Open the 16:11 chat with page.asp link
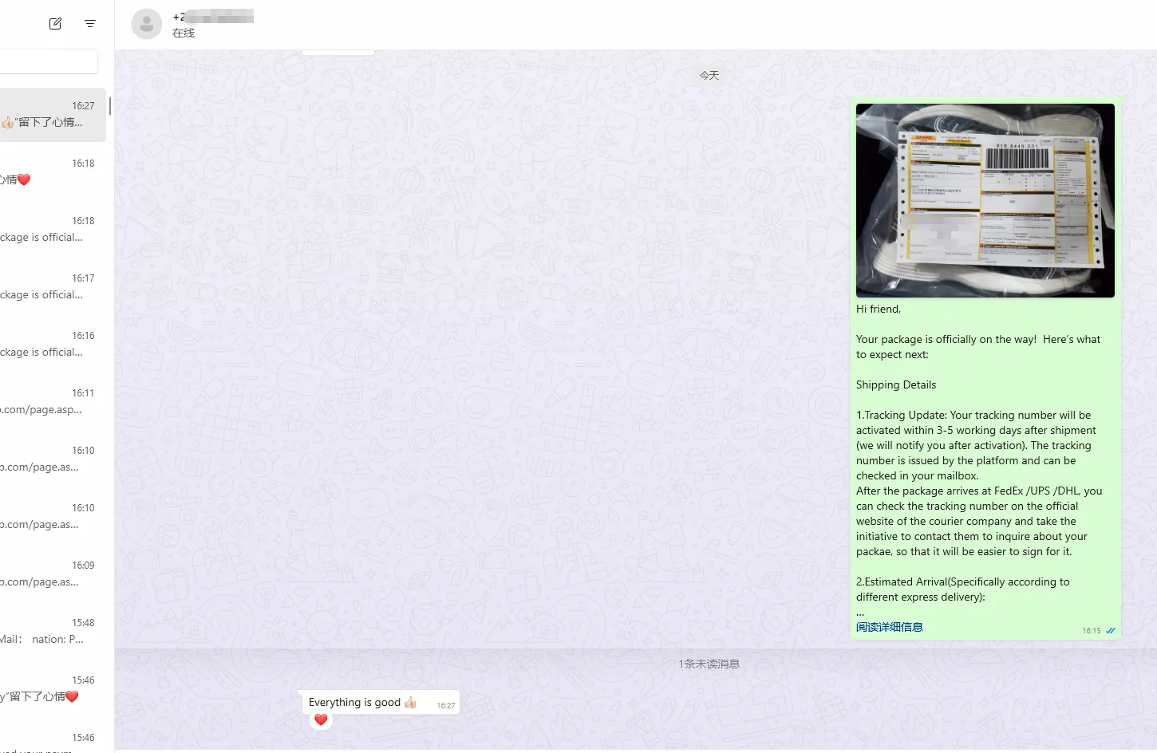The width and height of the screenshot is (1157, 753). pos(53,402)
